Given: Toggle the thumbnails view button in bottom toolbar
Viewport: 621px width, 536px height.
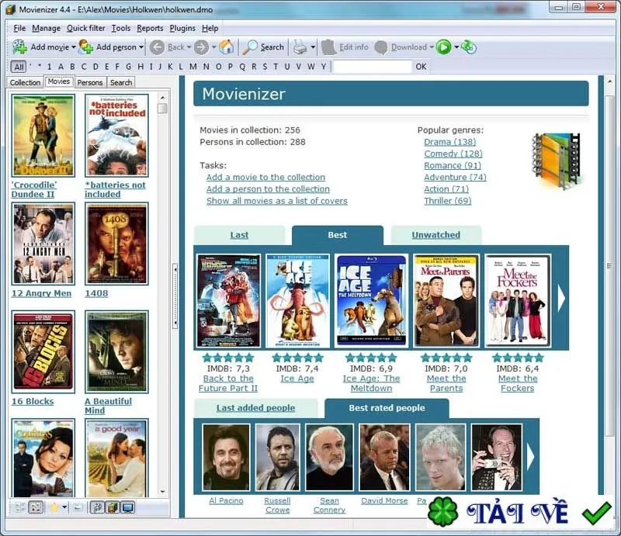Looking at the screenshot, I should tap(36, 507).
